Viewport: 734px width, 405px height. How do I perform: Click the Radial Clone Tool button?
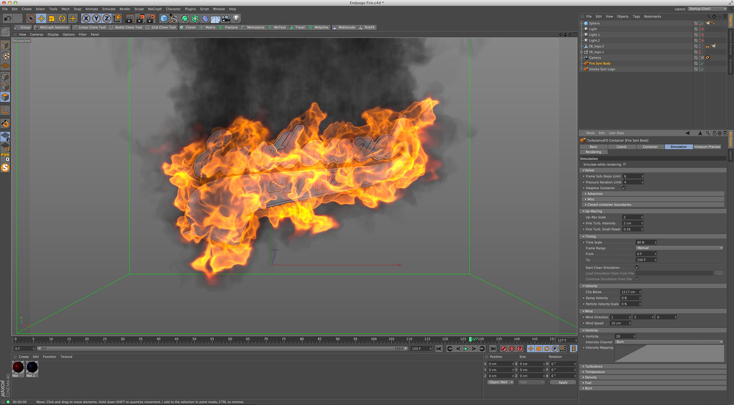(126, 27)
